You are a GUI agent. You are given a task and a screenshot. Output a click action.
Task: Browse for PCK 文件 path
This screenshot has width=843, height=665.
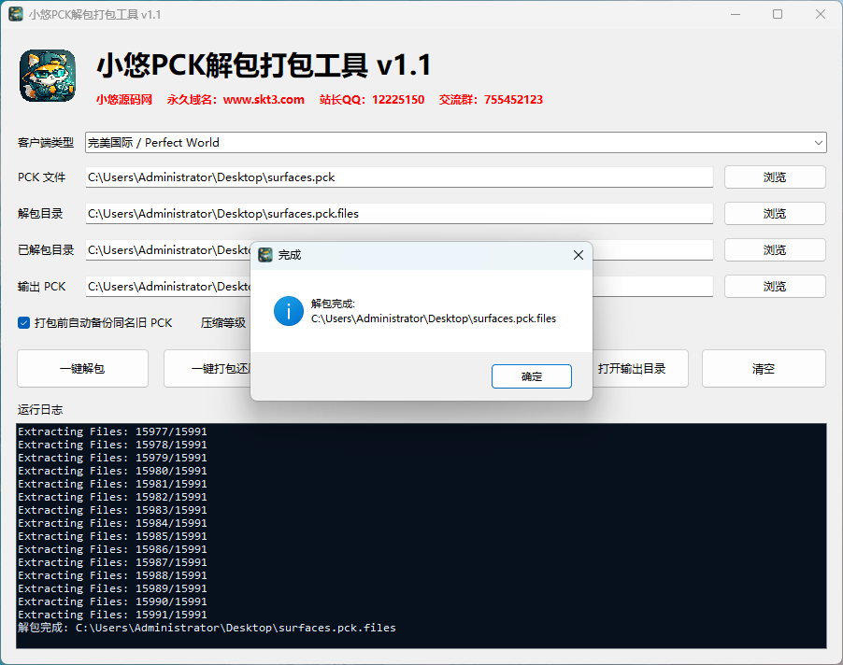click(775, 177)
